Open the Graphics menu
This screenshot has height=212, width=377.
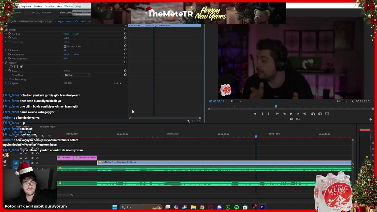(49, 6)
